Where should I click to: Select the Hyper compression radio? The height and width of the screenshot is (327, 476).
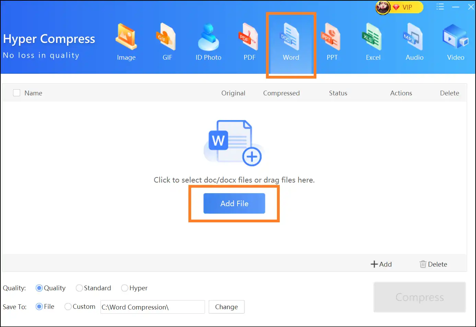tap(134, 288)
